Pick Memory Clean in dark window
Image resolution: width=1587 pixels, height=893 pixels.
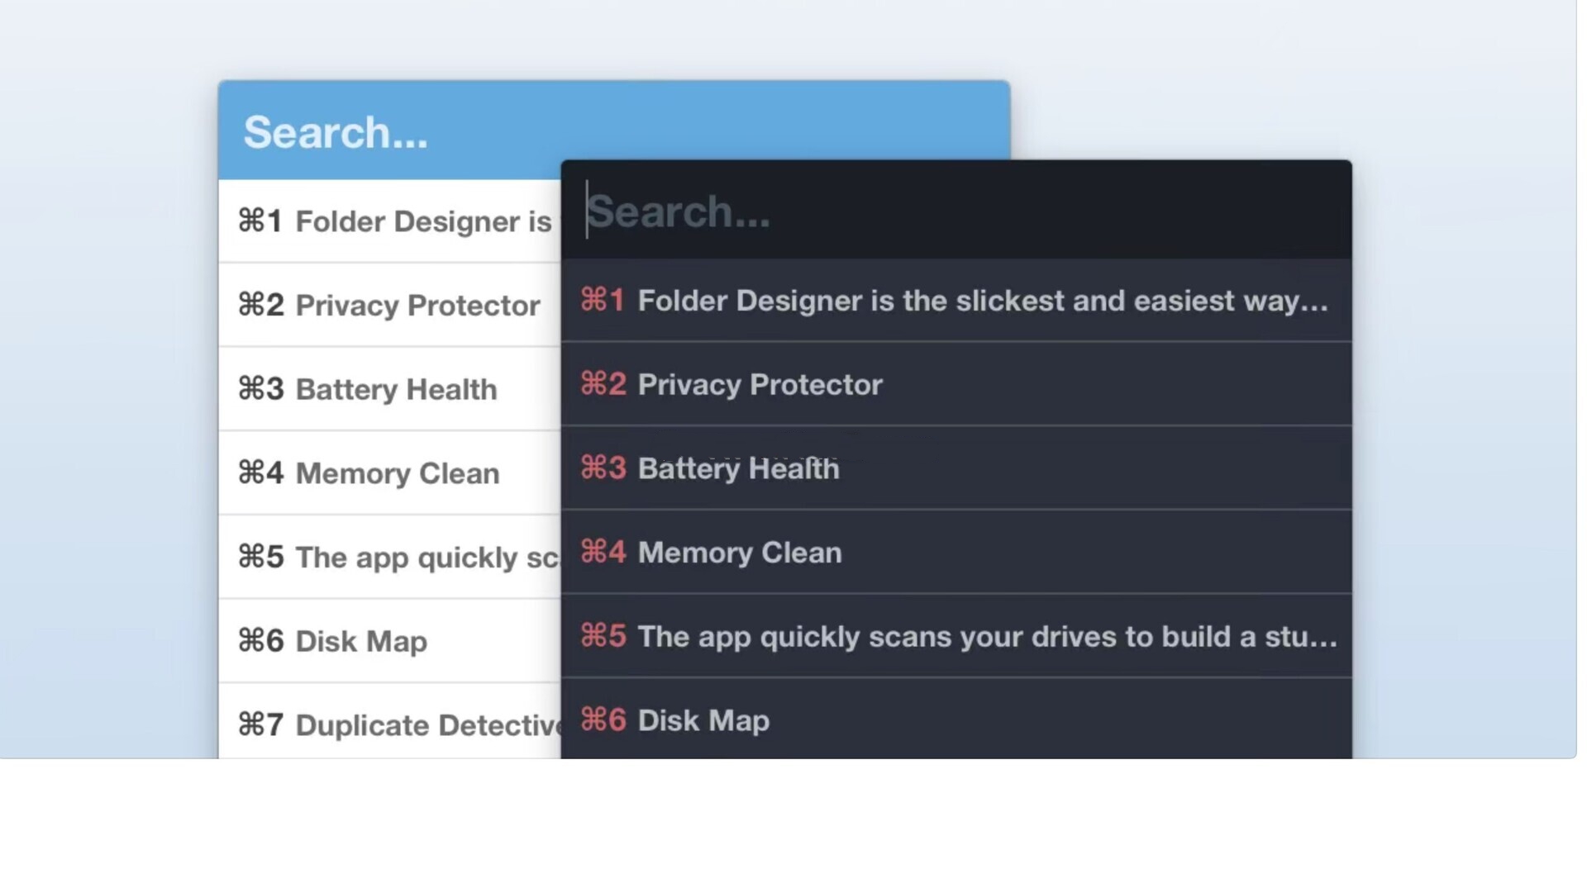tap(956, 552)
